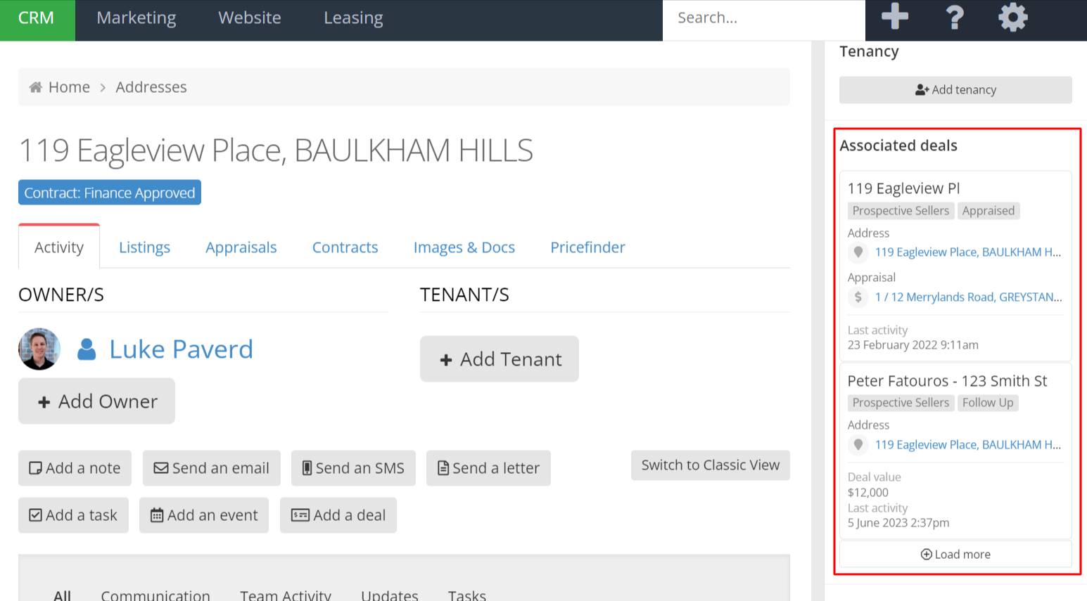Click Switch to Classic View
1087x601 pixels.
710,465
